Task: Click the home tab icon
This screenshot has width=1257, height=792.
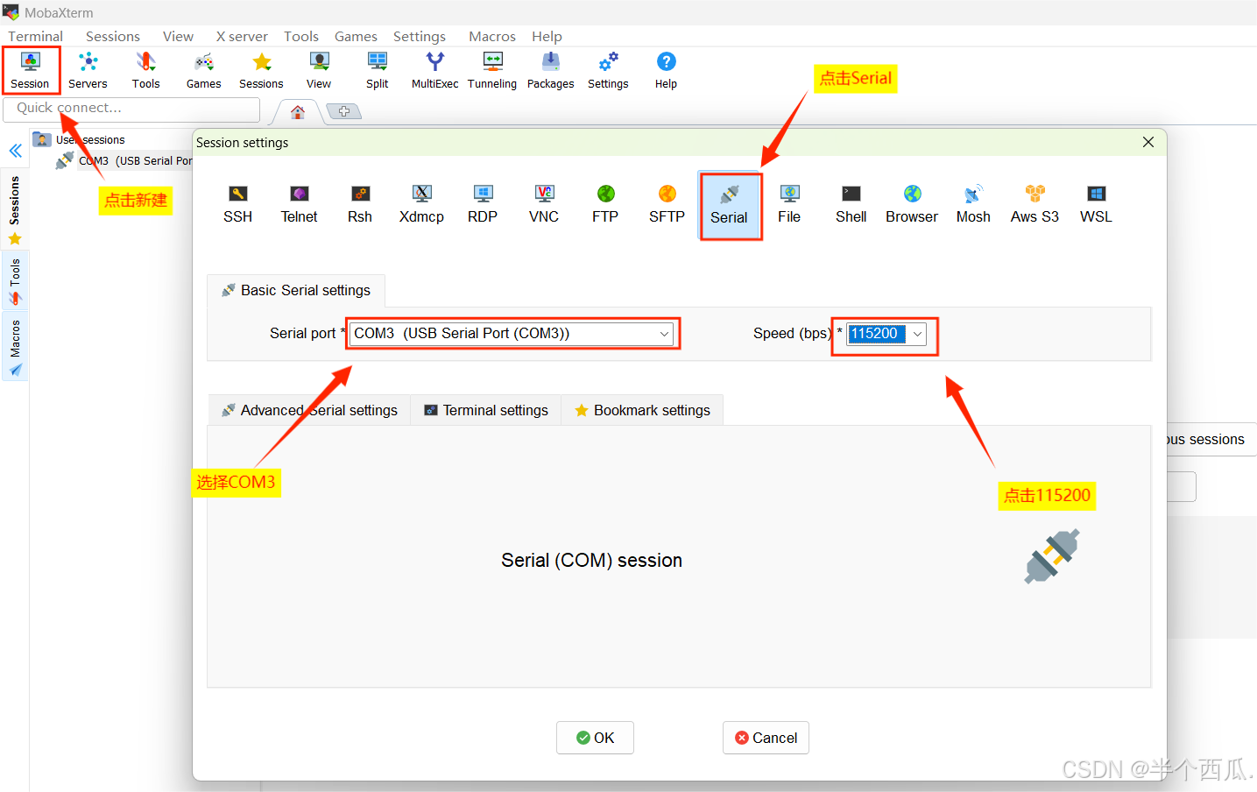Action: click(x=298, y=112)
